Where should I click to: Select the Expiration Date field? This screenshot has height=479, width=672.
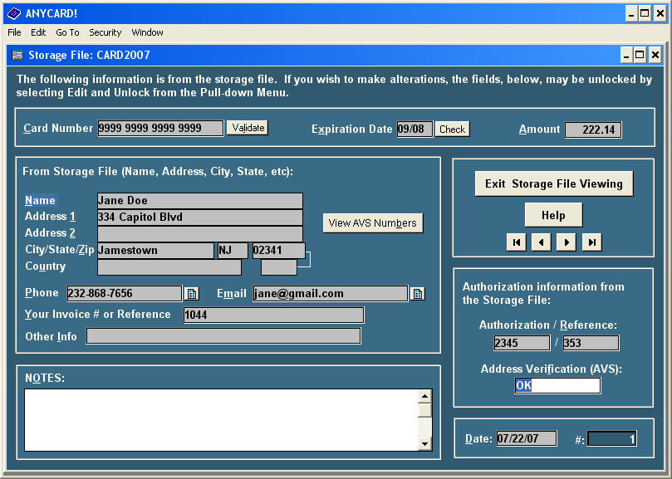point(414,129)
